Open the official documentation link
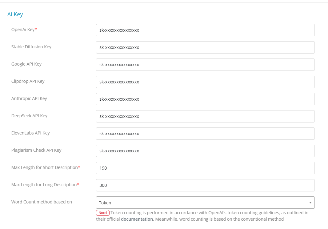328x229 pixels. point(137,219)
